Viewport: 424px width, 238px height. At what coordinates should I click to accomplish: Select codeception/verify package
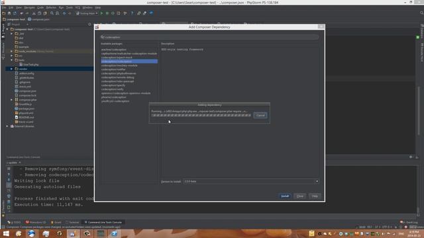[x=113, y=89]
